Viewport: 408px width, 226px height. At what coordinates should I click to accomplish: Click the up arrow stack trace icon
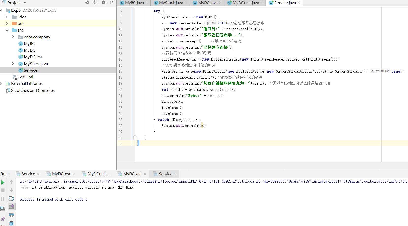[11, 182]
